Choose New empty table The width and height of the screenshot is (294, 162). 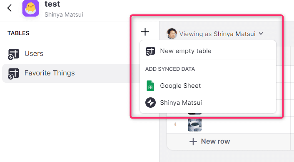(x=208, y=51)
